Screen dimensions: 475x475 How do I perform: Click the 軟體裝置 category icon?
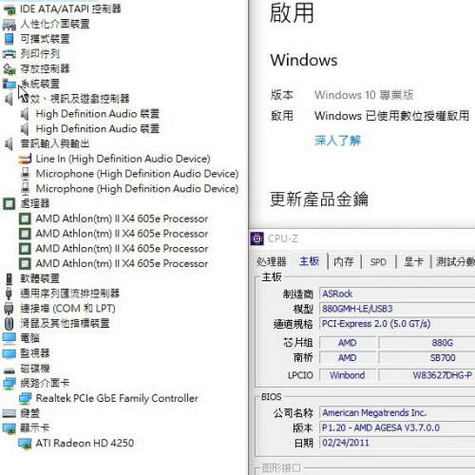(x=9, y=278)
